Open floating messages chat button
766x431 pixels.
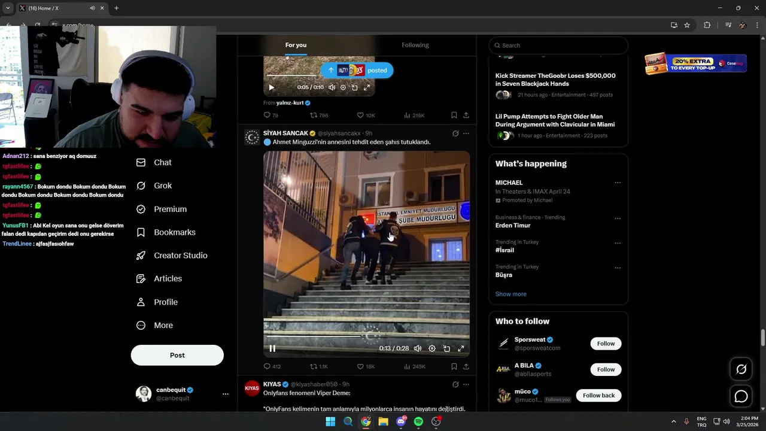(x=741, y=396)
